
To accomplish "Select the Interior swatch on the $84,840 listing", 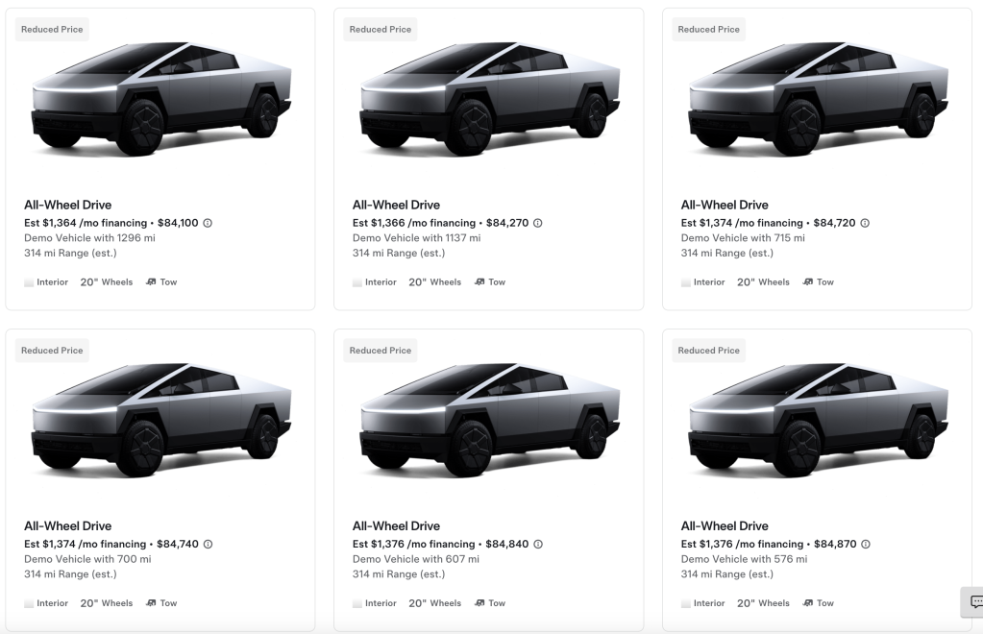I will [357, 603].
